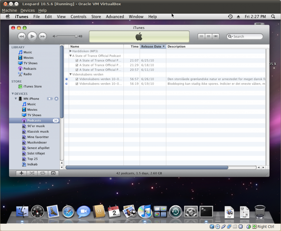
Task: Click the horizontal scroll right arrow
Action: tap(263, 167)
